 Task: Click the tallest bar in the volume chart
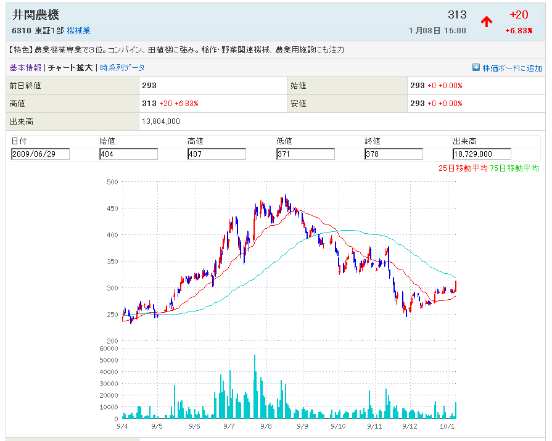254,387
